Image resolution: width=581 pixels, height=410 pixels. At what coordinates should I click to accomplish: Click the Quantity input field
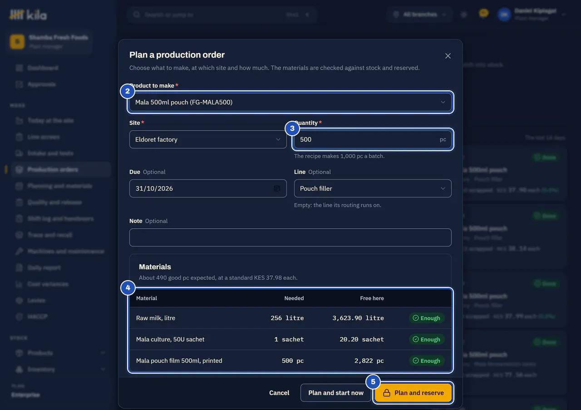pyautogui.click(x=373, y=139)
